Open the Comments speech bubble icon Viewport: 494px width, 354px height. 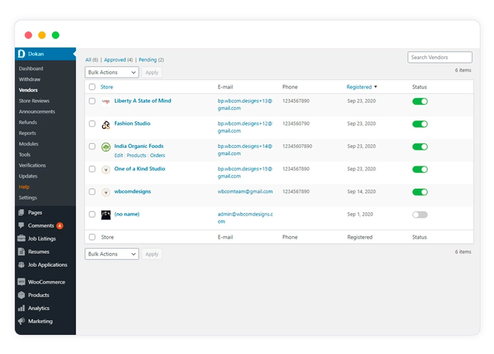tap(21, 225)
